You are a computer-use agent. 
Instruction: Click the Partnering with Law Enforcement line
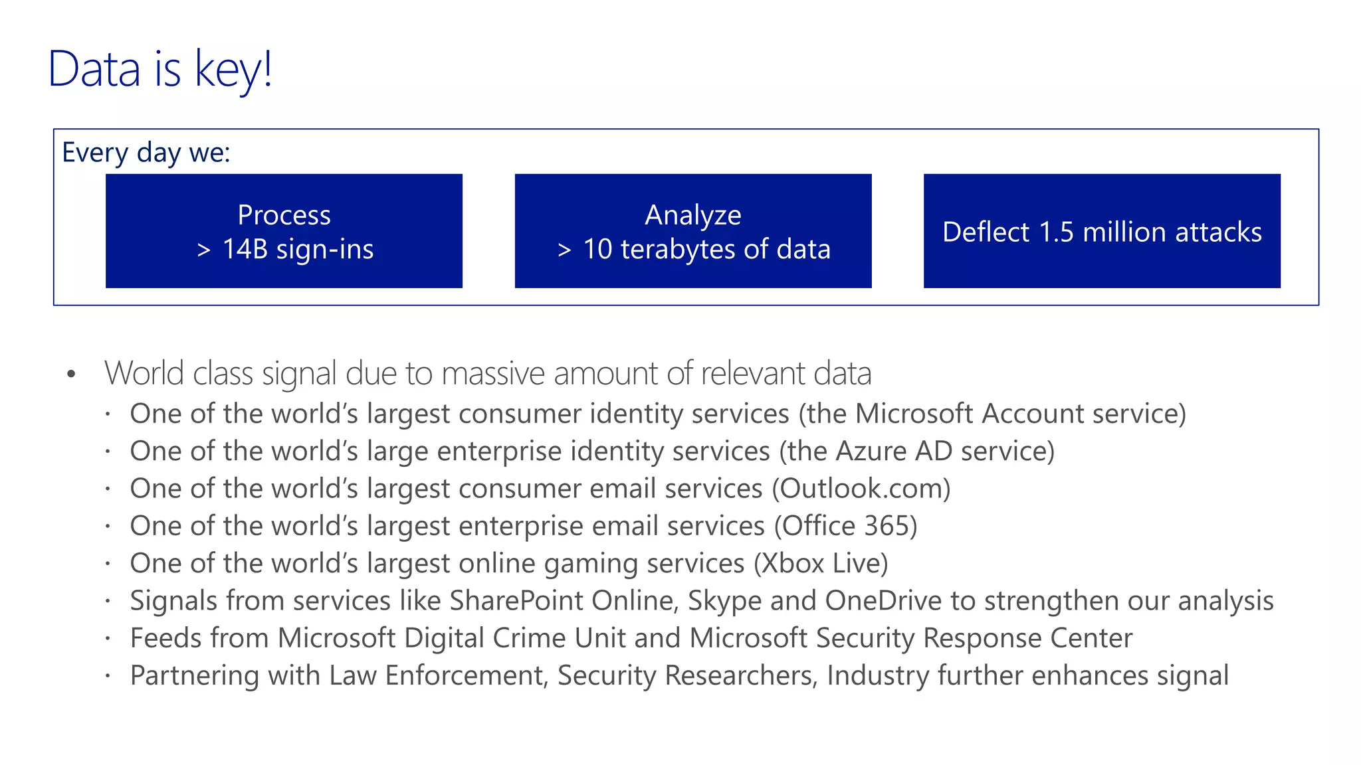[679, 675]
